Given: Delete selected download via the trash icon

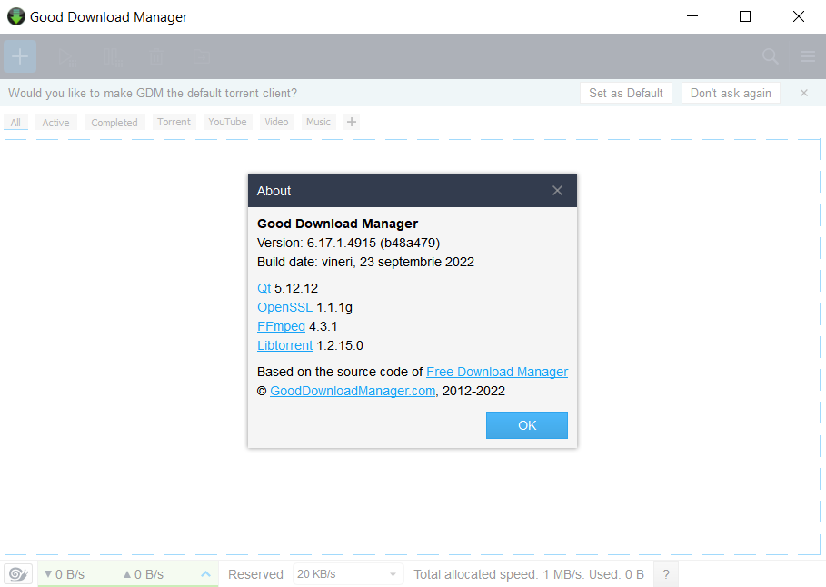Looking at the screenshot, I should coord(155,55).
